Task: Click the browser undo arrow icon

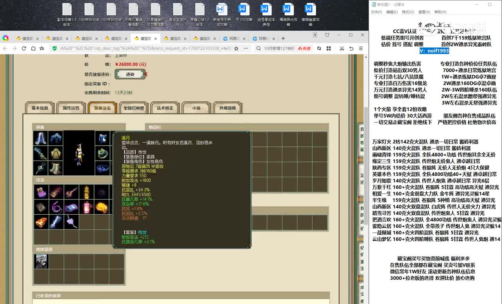Action: pos(351,48)
